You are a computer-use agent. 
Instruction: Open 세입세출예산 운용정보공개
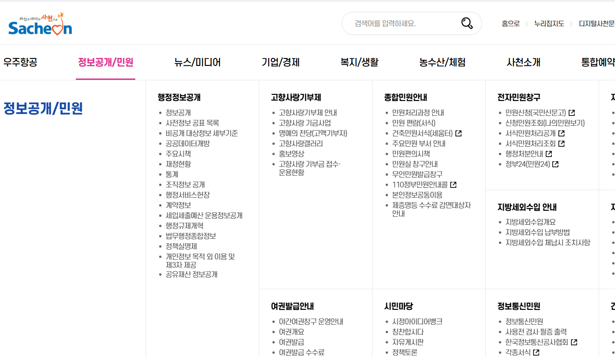point(204,215)
